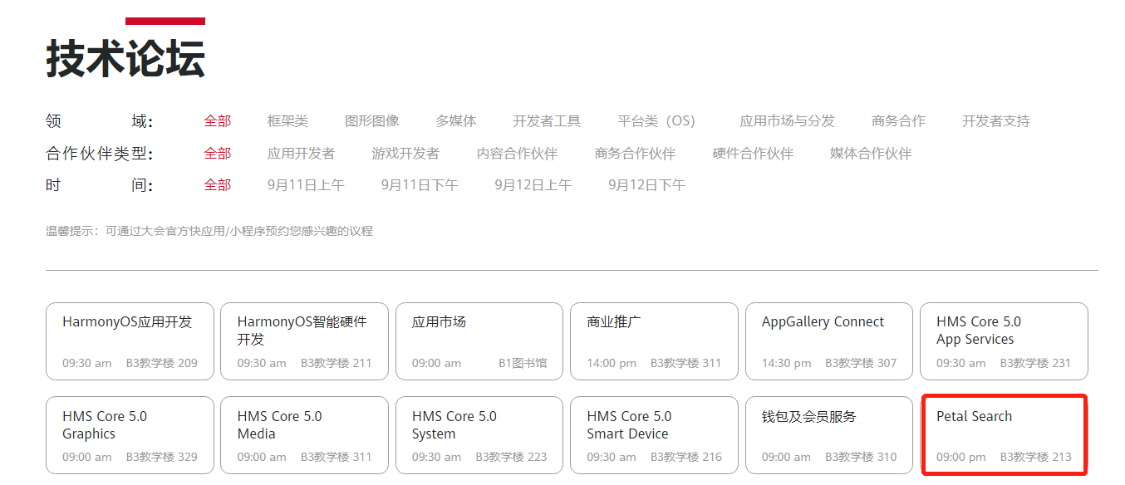View the 商业推广 forum card
The height and width of the screenshot is (485, 1125).
654,341
